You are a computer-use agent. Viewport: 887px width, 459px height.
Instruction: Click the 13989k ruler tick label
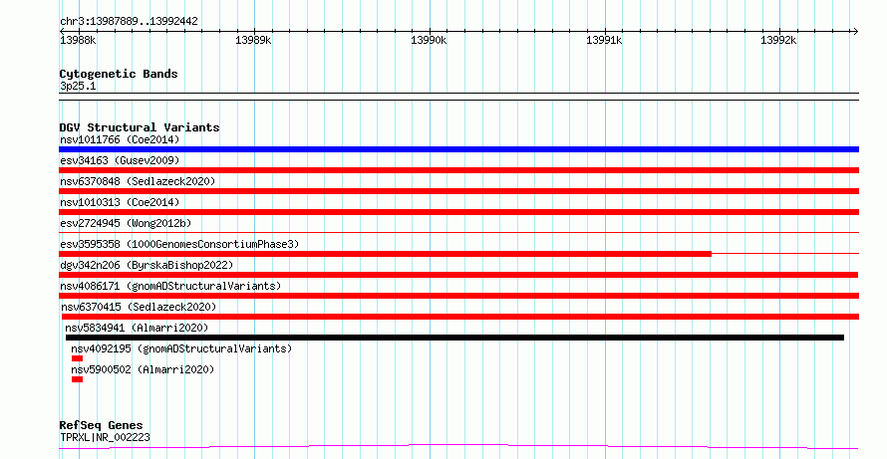253,40
